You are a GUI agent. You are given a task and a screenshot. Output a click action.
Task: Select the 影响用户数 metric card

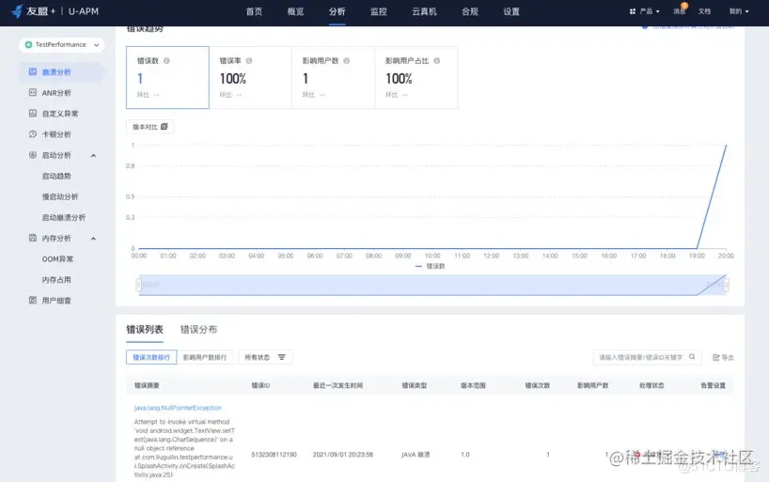pyautogui.click(x=334, y=77)
